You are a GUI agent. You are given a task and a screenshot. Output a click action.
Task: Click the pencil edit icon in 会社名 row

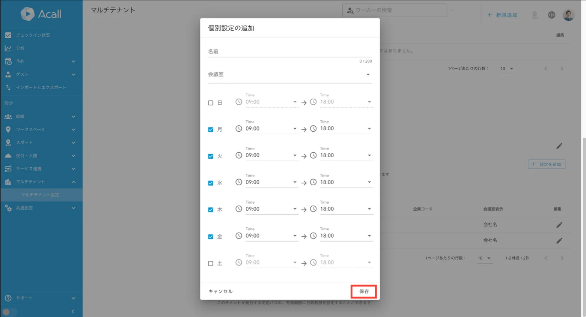tap(559, 225)
